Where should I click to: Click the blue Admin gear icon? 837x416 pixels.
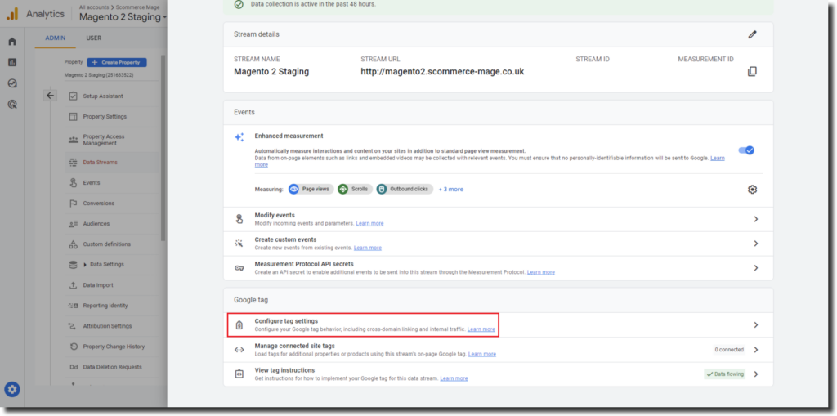coord(12,389)
